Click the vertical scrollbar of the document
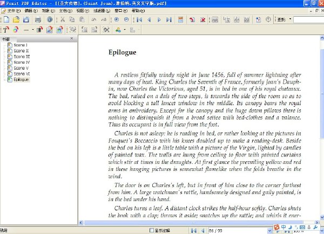 click(322, 94)
